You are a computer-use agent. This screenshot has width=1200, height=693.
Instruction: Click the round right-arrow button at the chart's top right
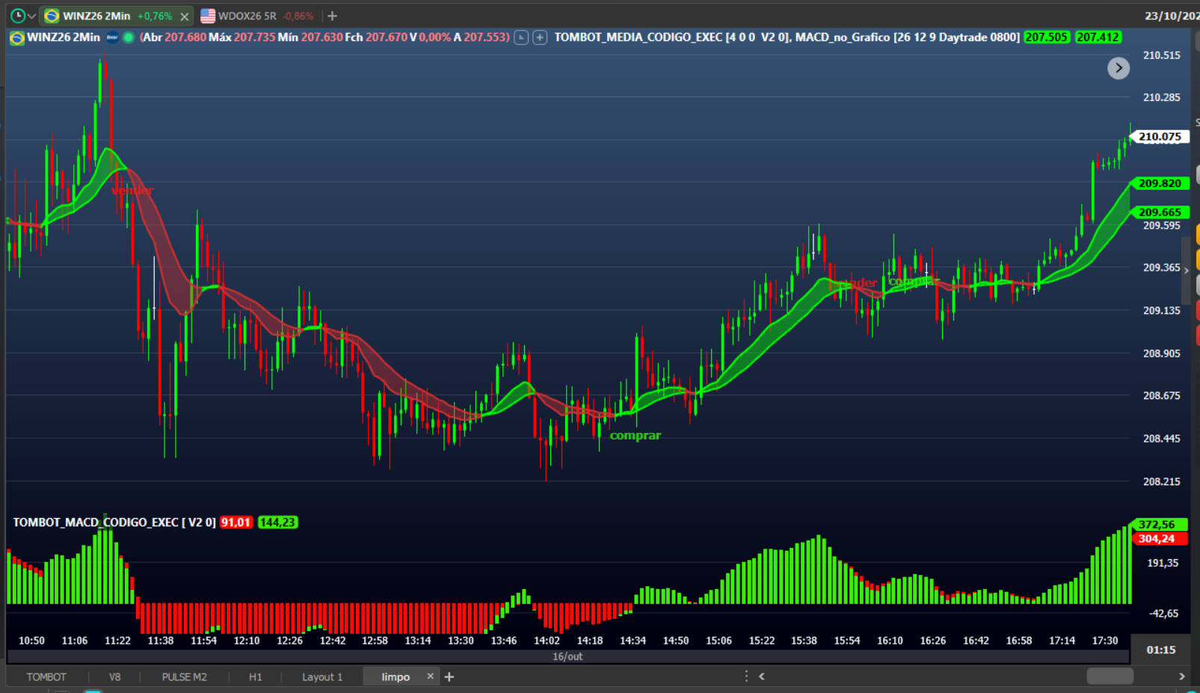click(1119, 68)
